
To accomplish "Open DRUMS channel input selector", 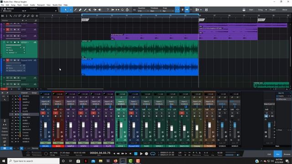I will coord(46,102).
